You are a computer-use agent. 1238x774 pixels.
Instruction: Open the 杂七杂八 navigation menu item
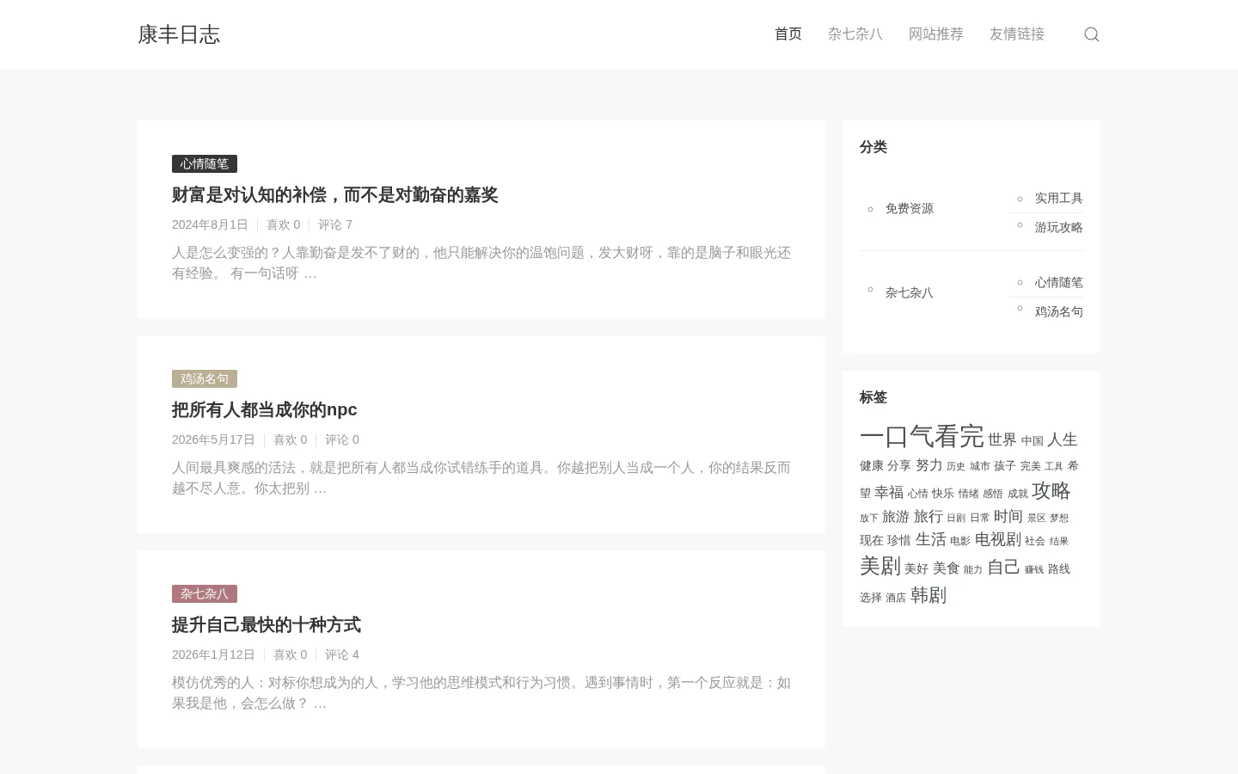855,34
